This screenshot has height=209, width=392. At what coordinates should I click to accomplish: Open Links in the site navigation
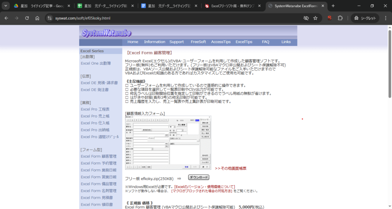point(286,42)
